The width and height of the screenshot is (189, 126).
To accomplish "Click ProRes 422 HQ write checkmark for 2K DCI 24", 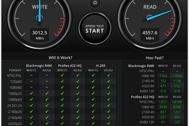I will pos(62,105).
